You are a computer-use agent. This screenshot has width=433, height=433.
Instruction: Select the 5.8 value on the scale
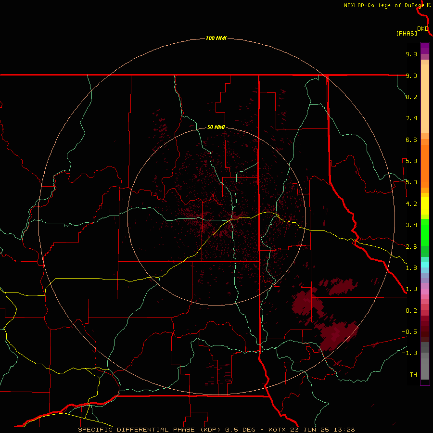(x=411, y=161)
